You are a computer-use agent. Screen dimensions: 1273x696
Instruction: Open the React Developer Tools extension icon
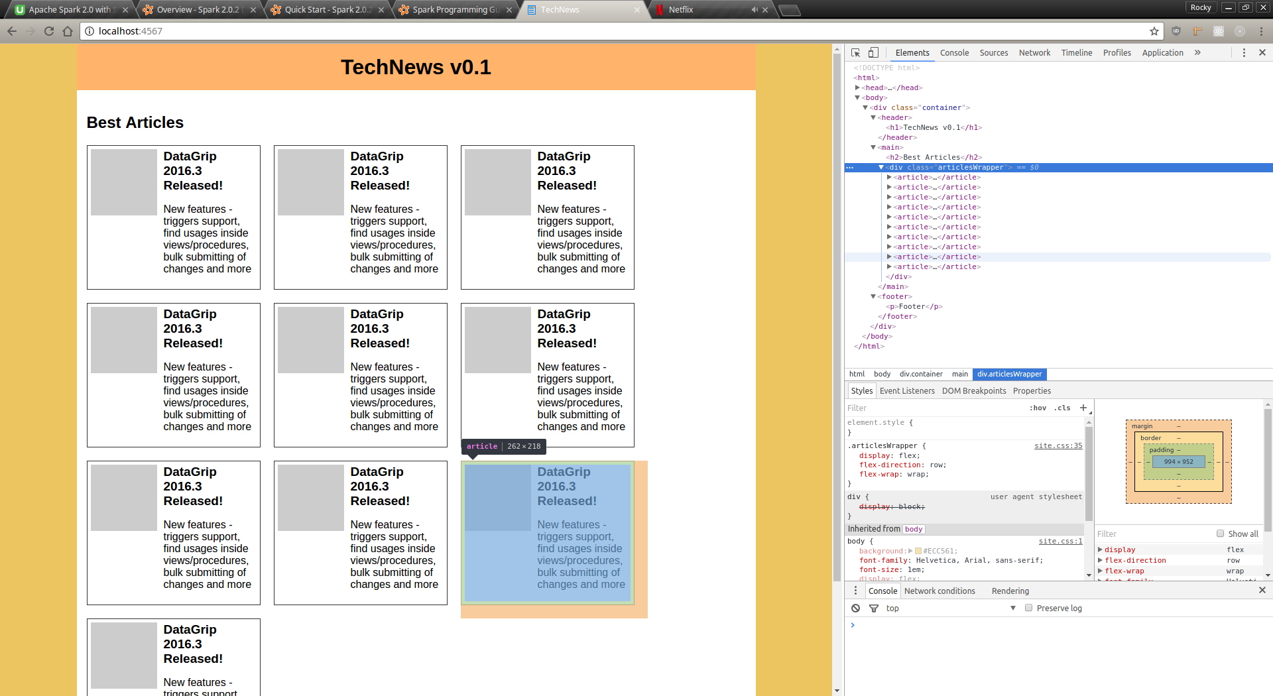pyautogui.click(x=1219, y=31)
